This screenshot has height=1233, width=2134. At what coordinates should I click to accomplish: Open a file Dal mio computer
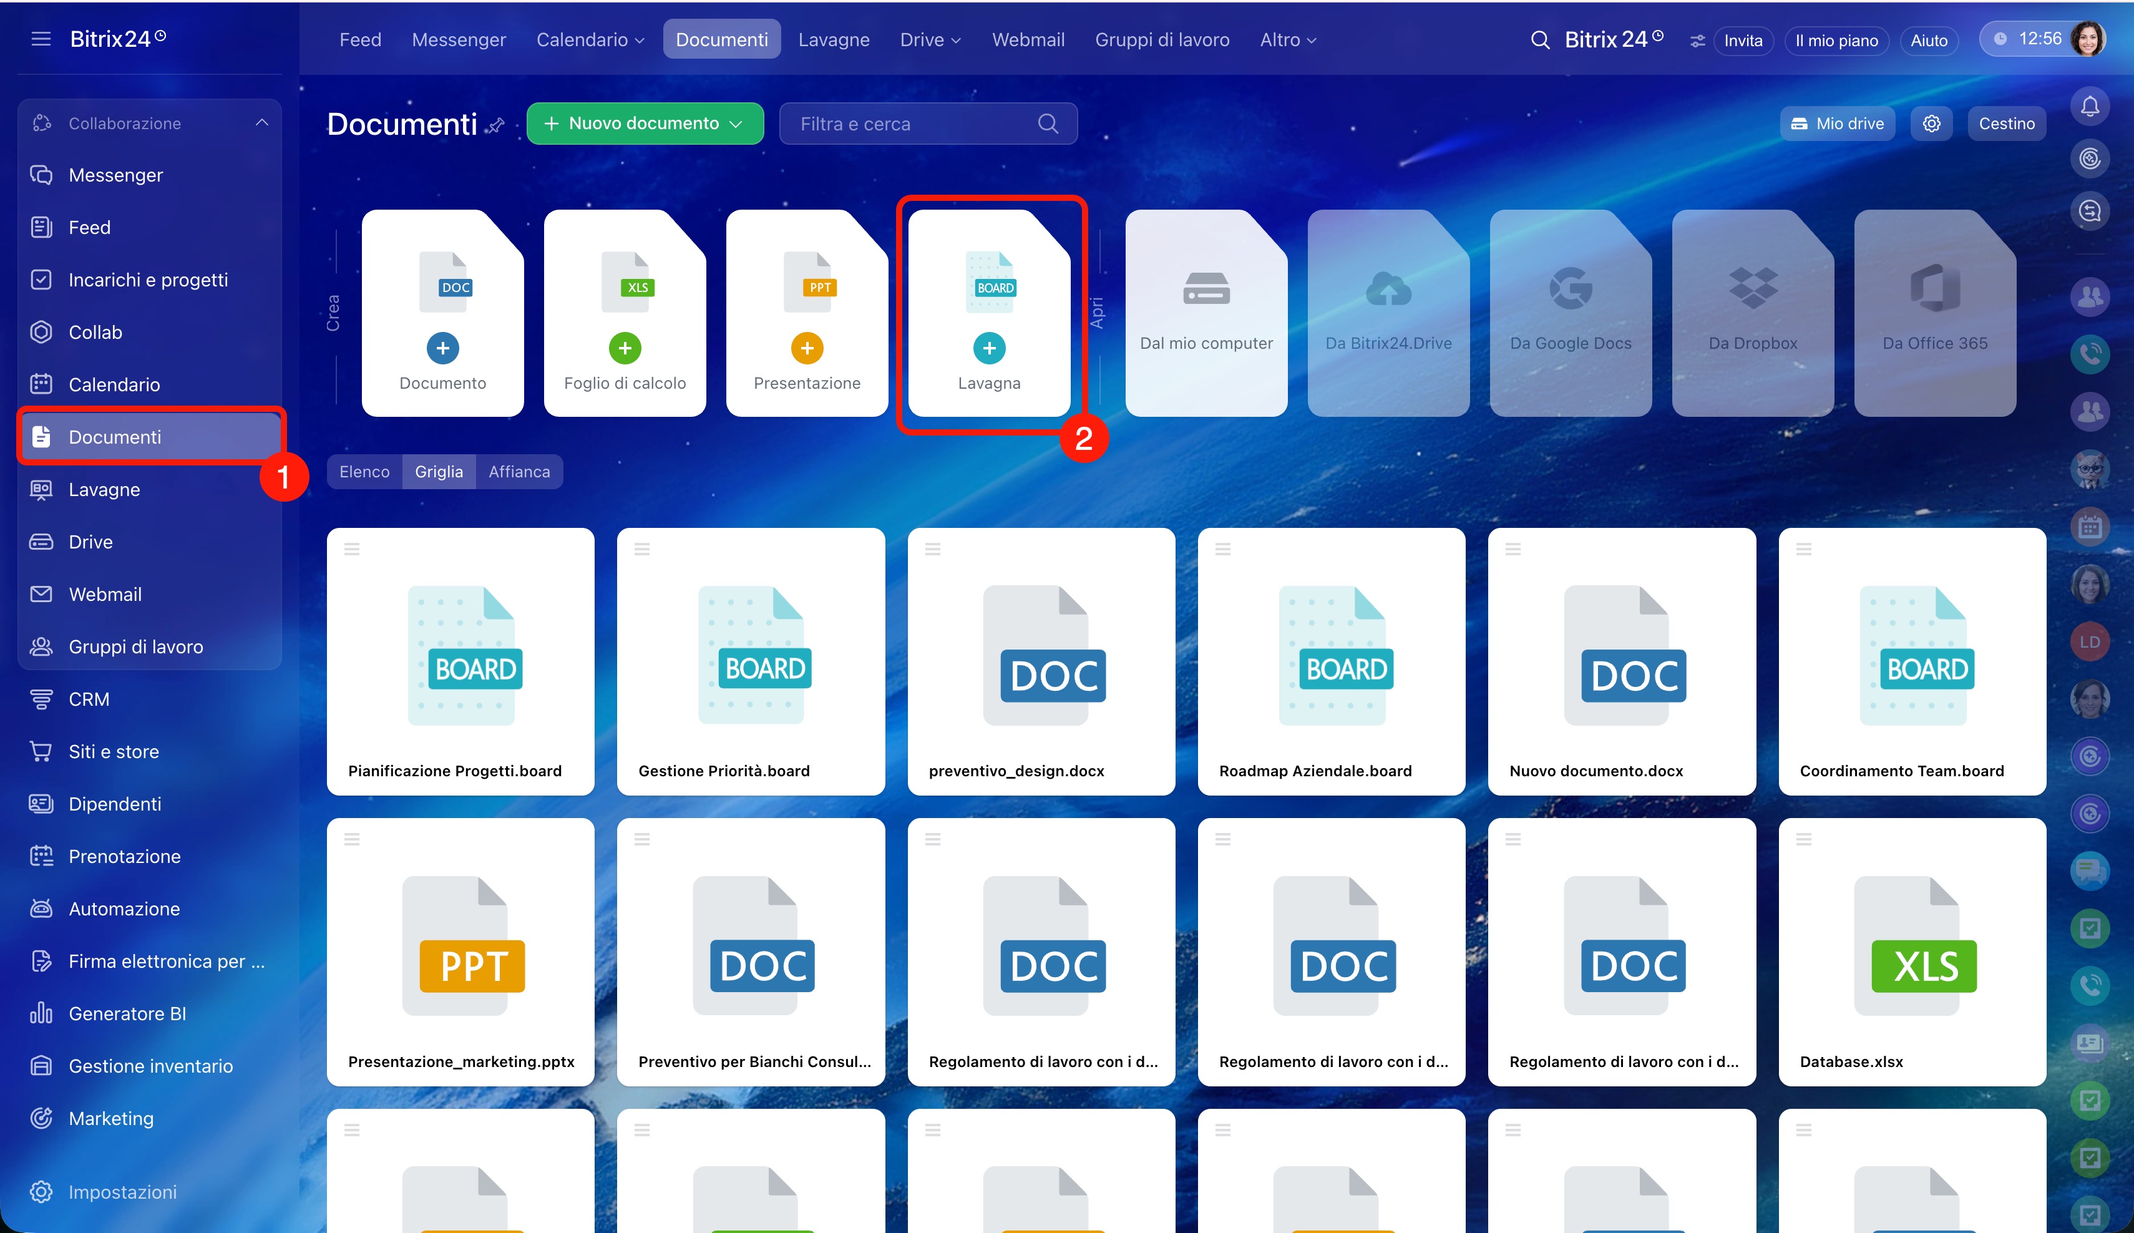(1207, 313)
